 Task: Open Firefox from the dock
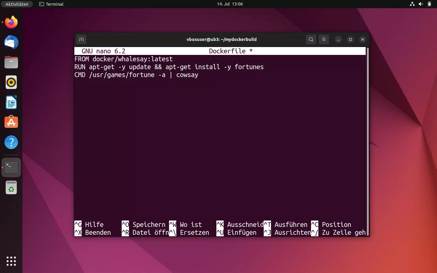(11, 22)
